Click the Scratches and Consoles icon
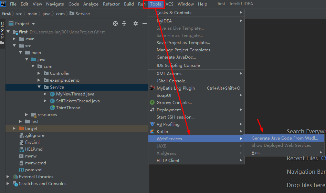Image resolution: width=326 pixels, height=193 pixels. coord(15,184)
